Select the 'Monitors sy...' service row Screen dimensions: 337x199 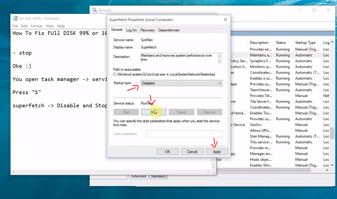(x=281, y=67)
